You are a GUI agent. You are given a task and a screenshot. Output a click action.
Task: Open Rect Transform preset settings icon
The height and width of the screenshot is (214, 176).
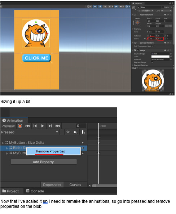[x=168, y=15]
